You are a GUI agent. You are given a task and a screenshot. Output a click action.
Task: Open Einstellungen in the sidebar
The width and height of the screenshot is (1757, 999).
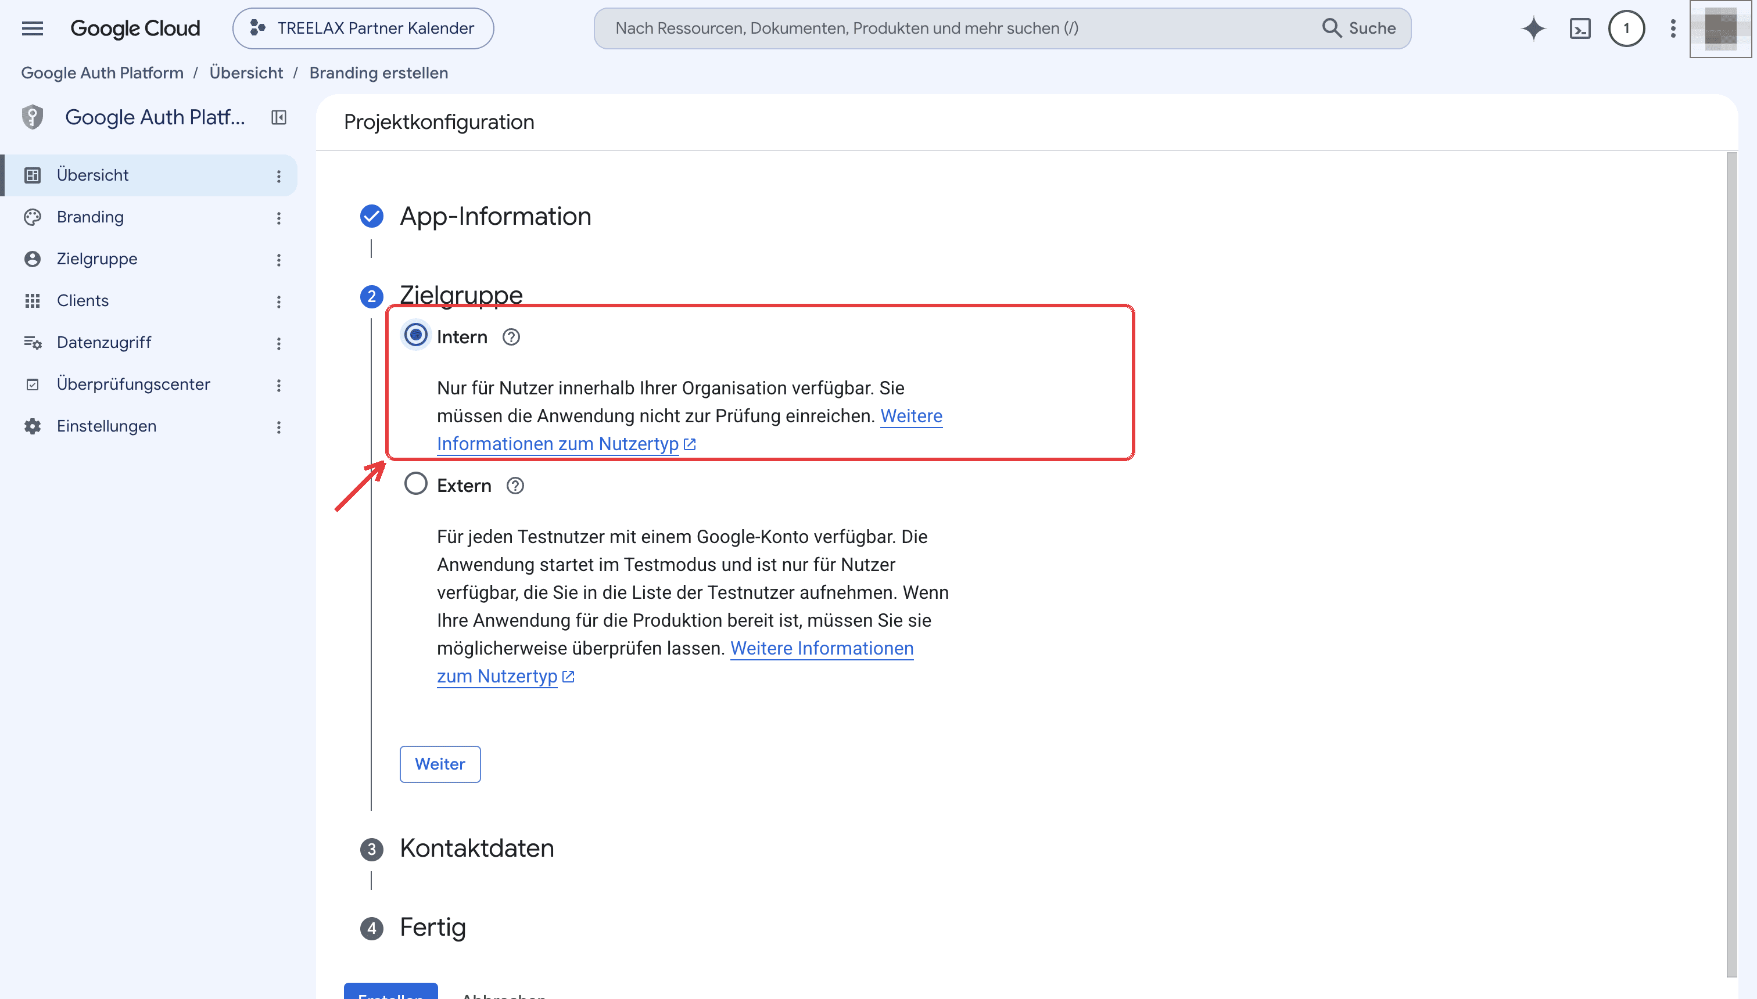[x=149, y=427]
